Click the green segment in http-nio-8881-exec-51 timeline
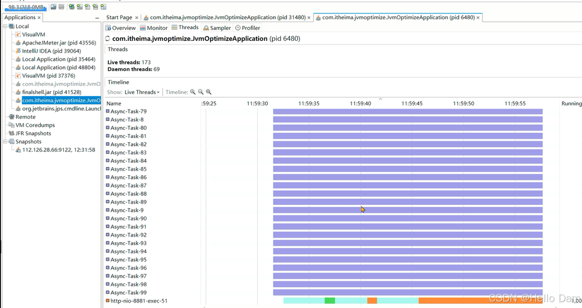The height and width of the screenshot is (308, 582). pos(330,301)
